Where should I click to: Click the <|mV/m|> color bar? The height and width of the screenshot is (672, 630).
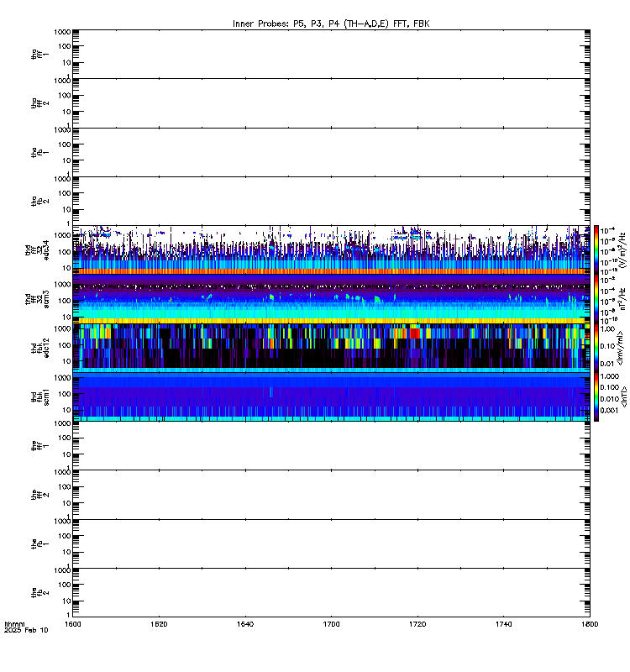(x=596, y=348)
